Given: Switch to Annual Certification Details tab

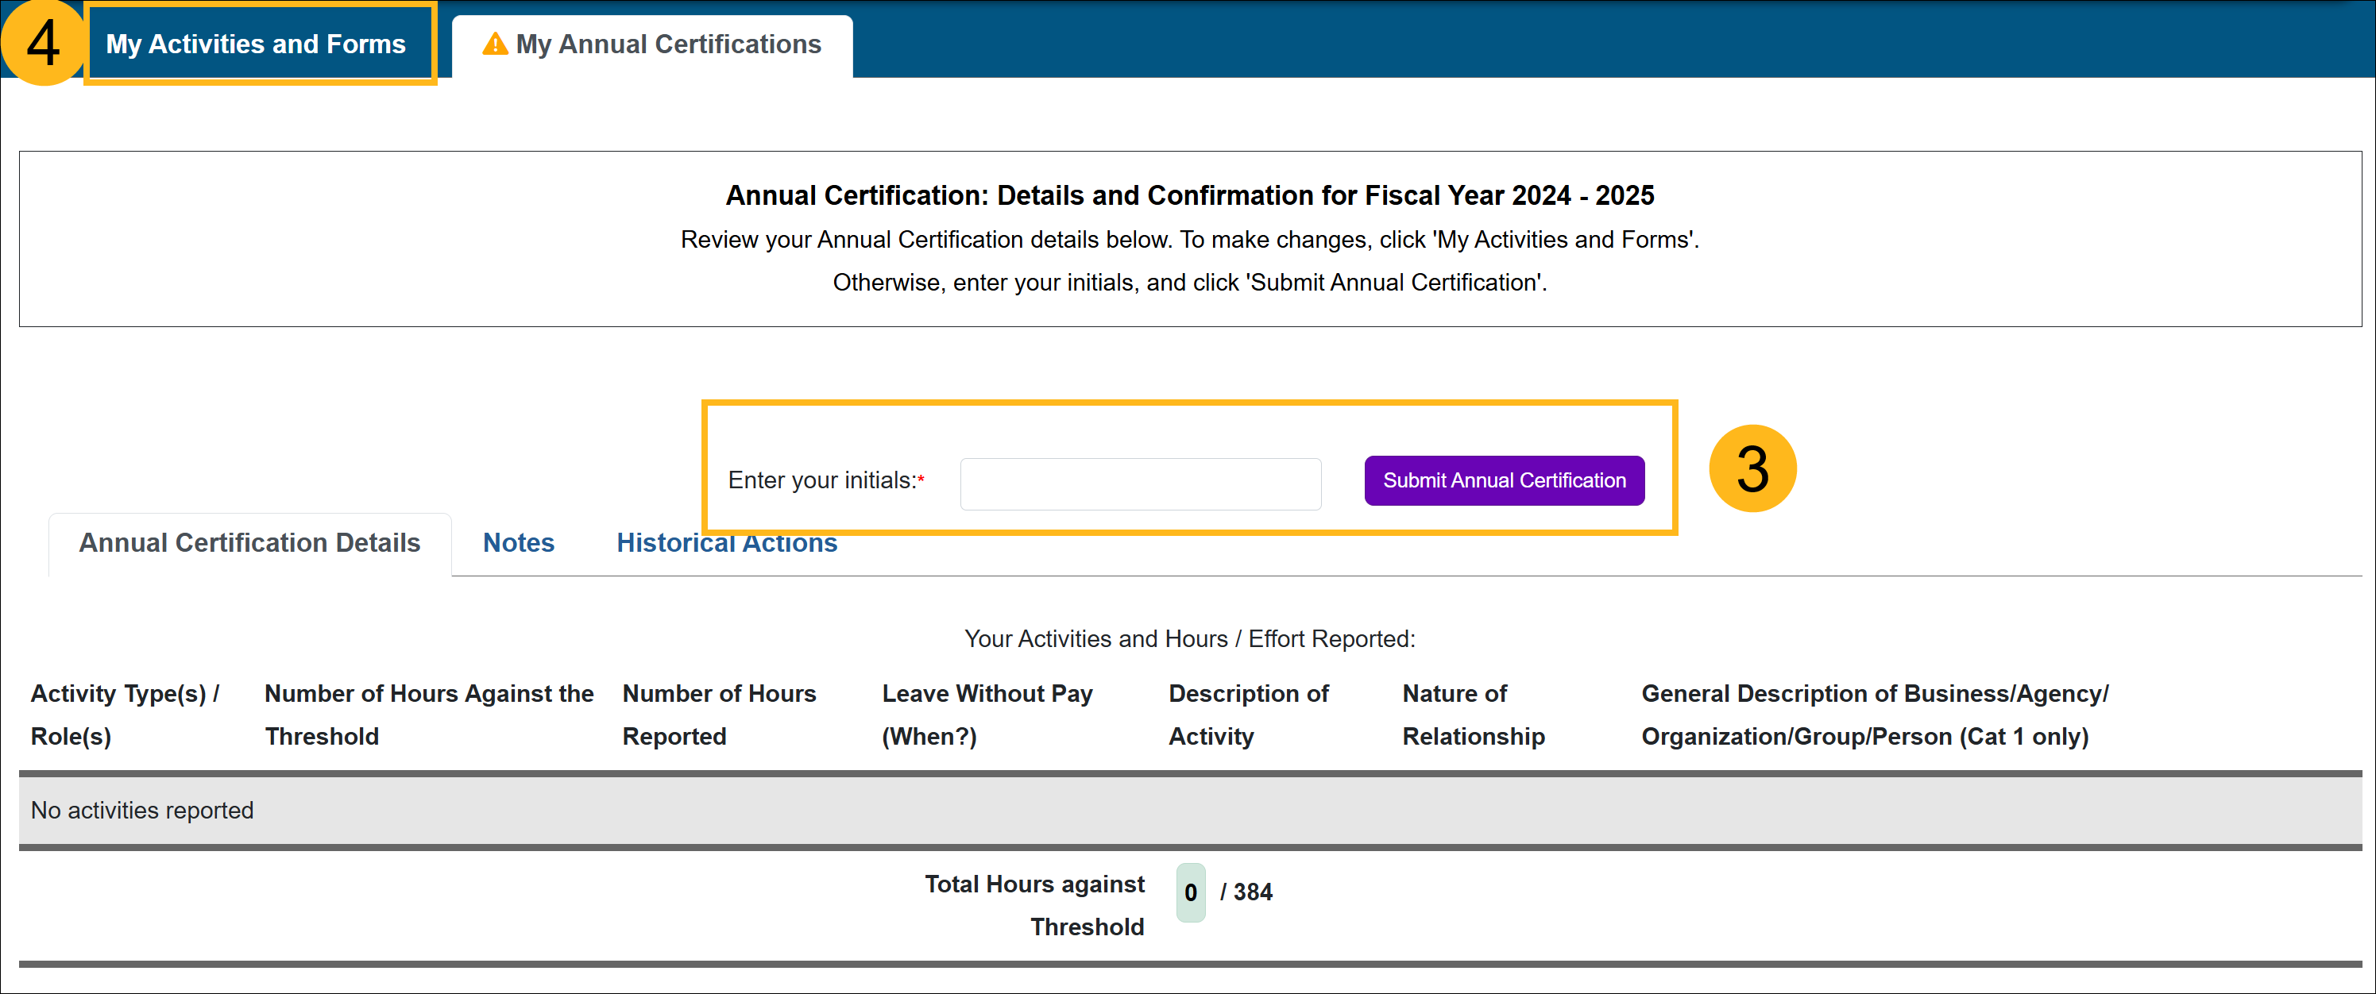Looking at the screenshot, I should tap(249, 543).
